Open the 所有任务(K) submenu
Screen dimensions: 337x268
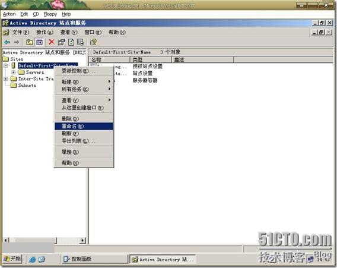coord(84,89)
